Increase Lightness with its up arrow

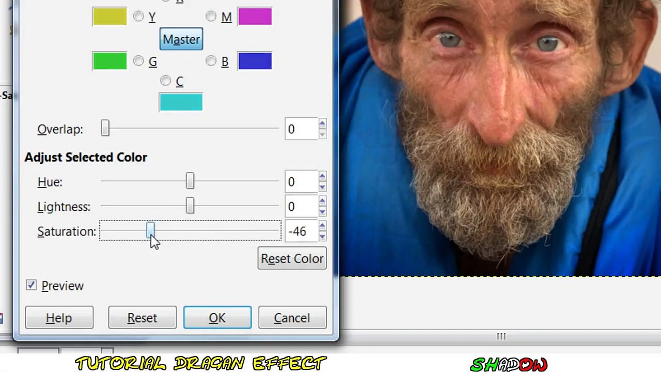(322, 202)
